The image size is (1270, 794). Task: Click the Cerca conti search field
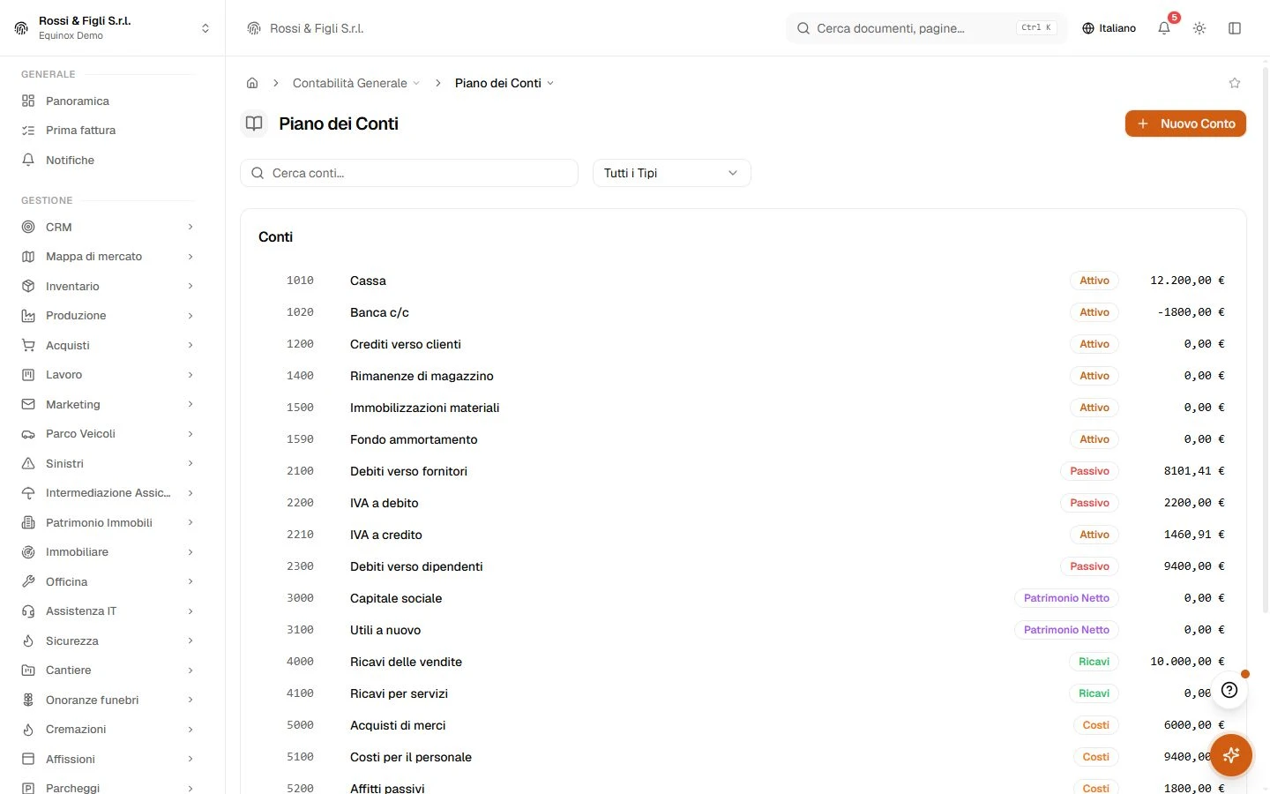click(x=409, y=173)
